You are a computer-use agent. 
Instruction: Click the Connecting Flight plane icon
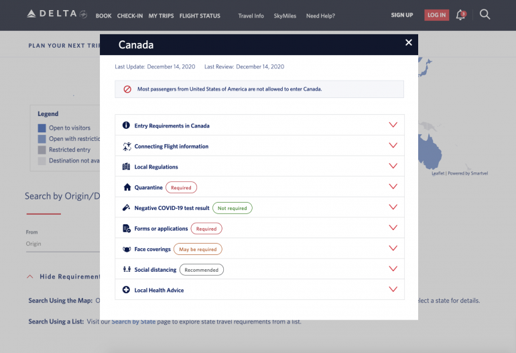click(127, 146)
